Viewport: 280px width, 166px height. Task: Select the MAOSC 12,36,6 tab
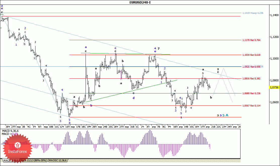[58, 160]
